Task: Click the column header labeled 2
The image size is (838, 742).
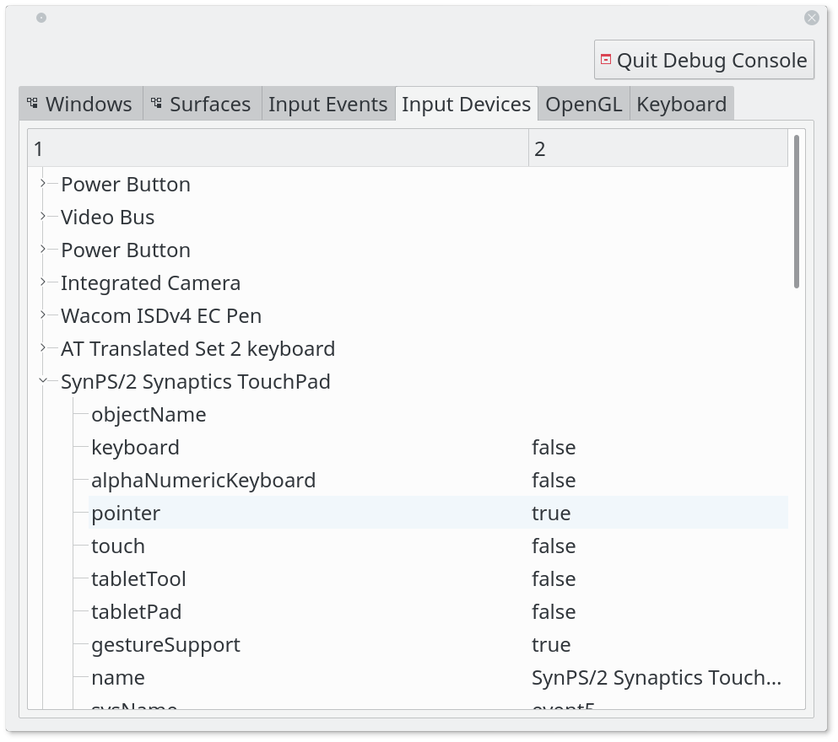Action: [658, 149]
